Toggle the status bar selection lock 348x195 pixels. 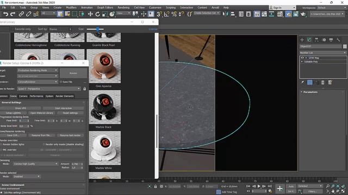pos(156,186)
